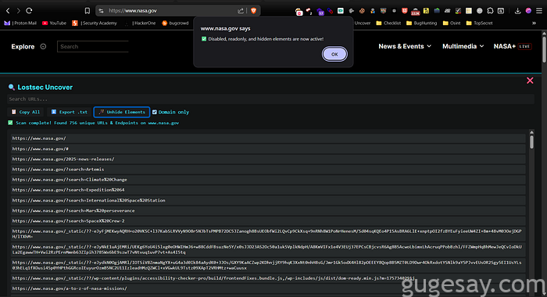
Task: Click the URL list scrollbar thumb
Action: tap(531, 142)
